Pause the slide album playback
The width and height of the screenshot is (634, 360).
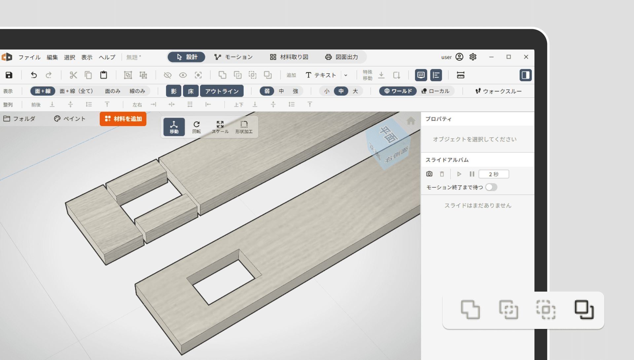coord(472,174)
